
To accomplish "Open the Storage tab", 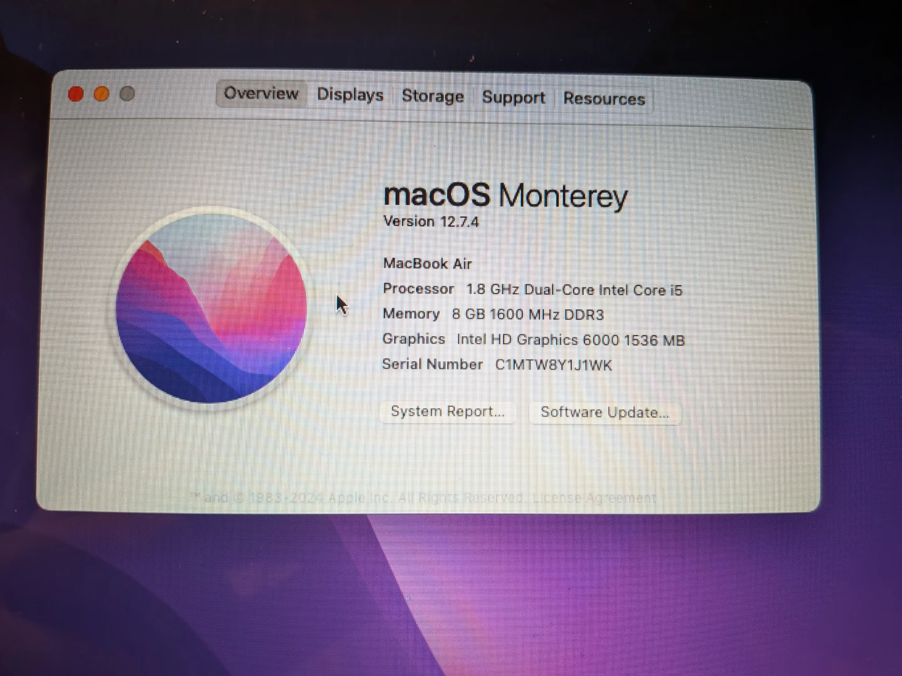I will tap(433, 96).
